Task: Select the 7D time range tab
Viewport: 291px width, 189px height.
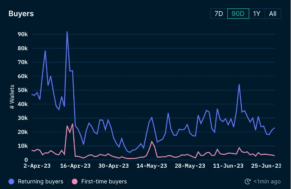Action: (x=219, y=14)
